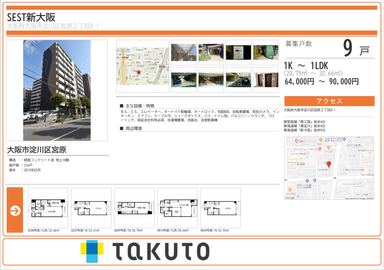Screen dimensions: 384x270
Task: Click the red location pin on the Google map
Action: click(x=329, y=164)
